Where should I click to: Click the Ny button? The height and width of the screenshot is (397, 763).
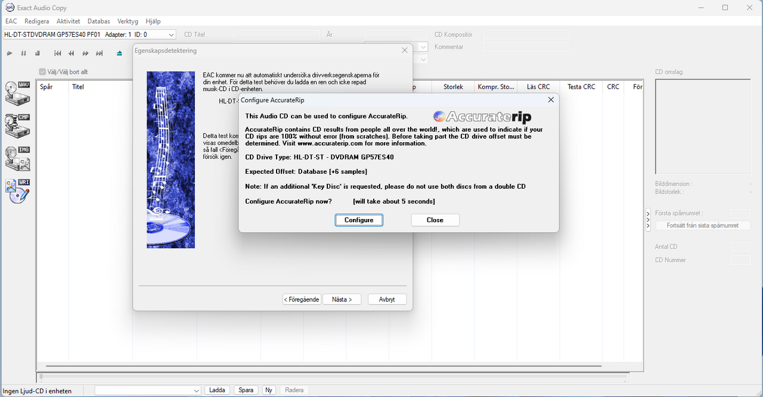[x=269, y=390]
